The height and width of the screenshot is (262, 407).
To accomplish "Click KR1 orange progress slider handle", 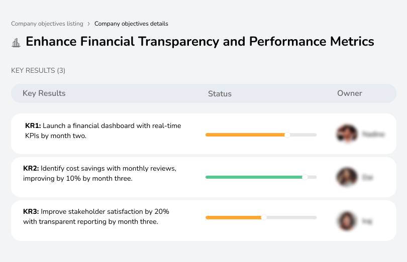I will [287, 135].
